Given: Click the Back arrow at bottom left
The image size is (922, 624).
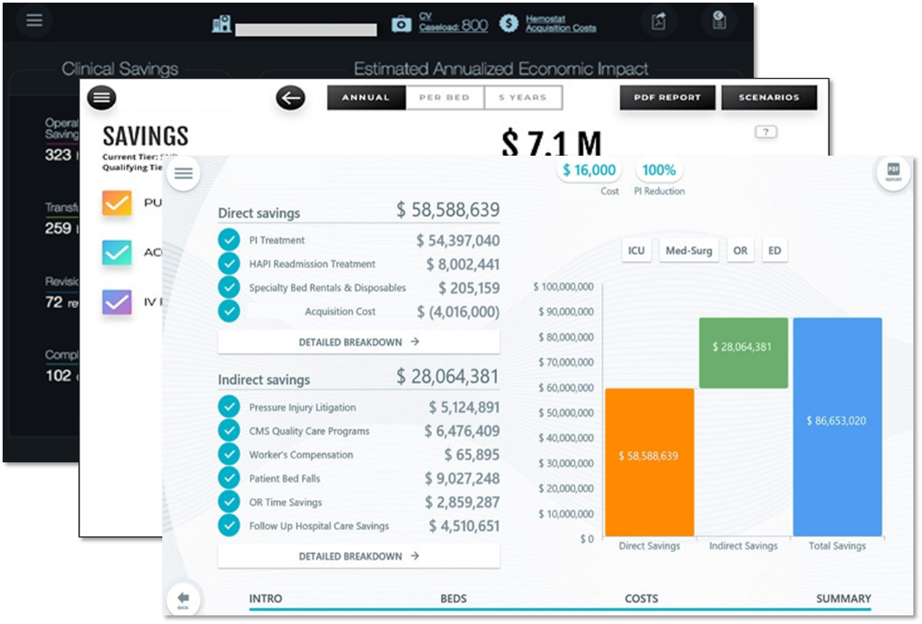Looking at the screenshot, I should click(184, 598).
